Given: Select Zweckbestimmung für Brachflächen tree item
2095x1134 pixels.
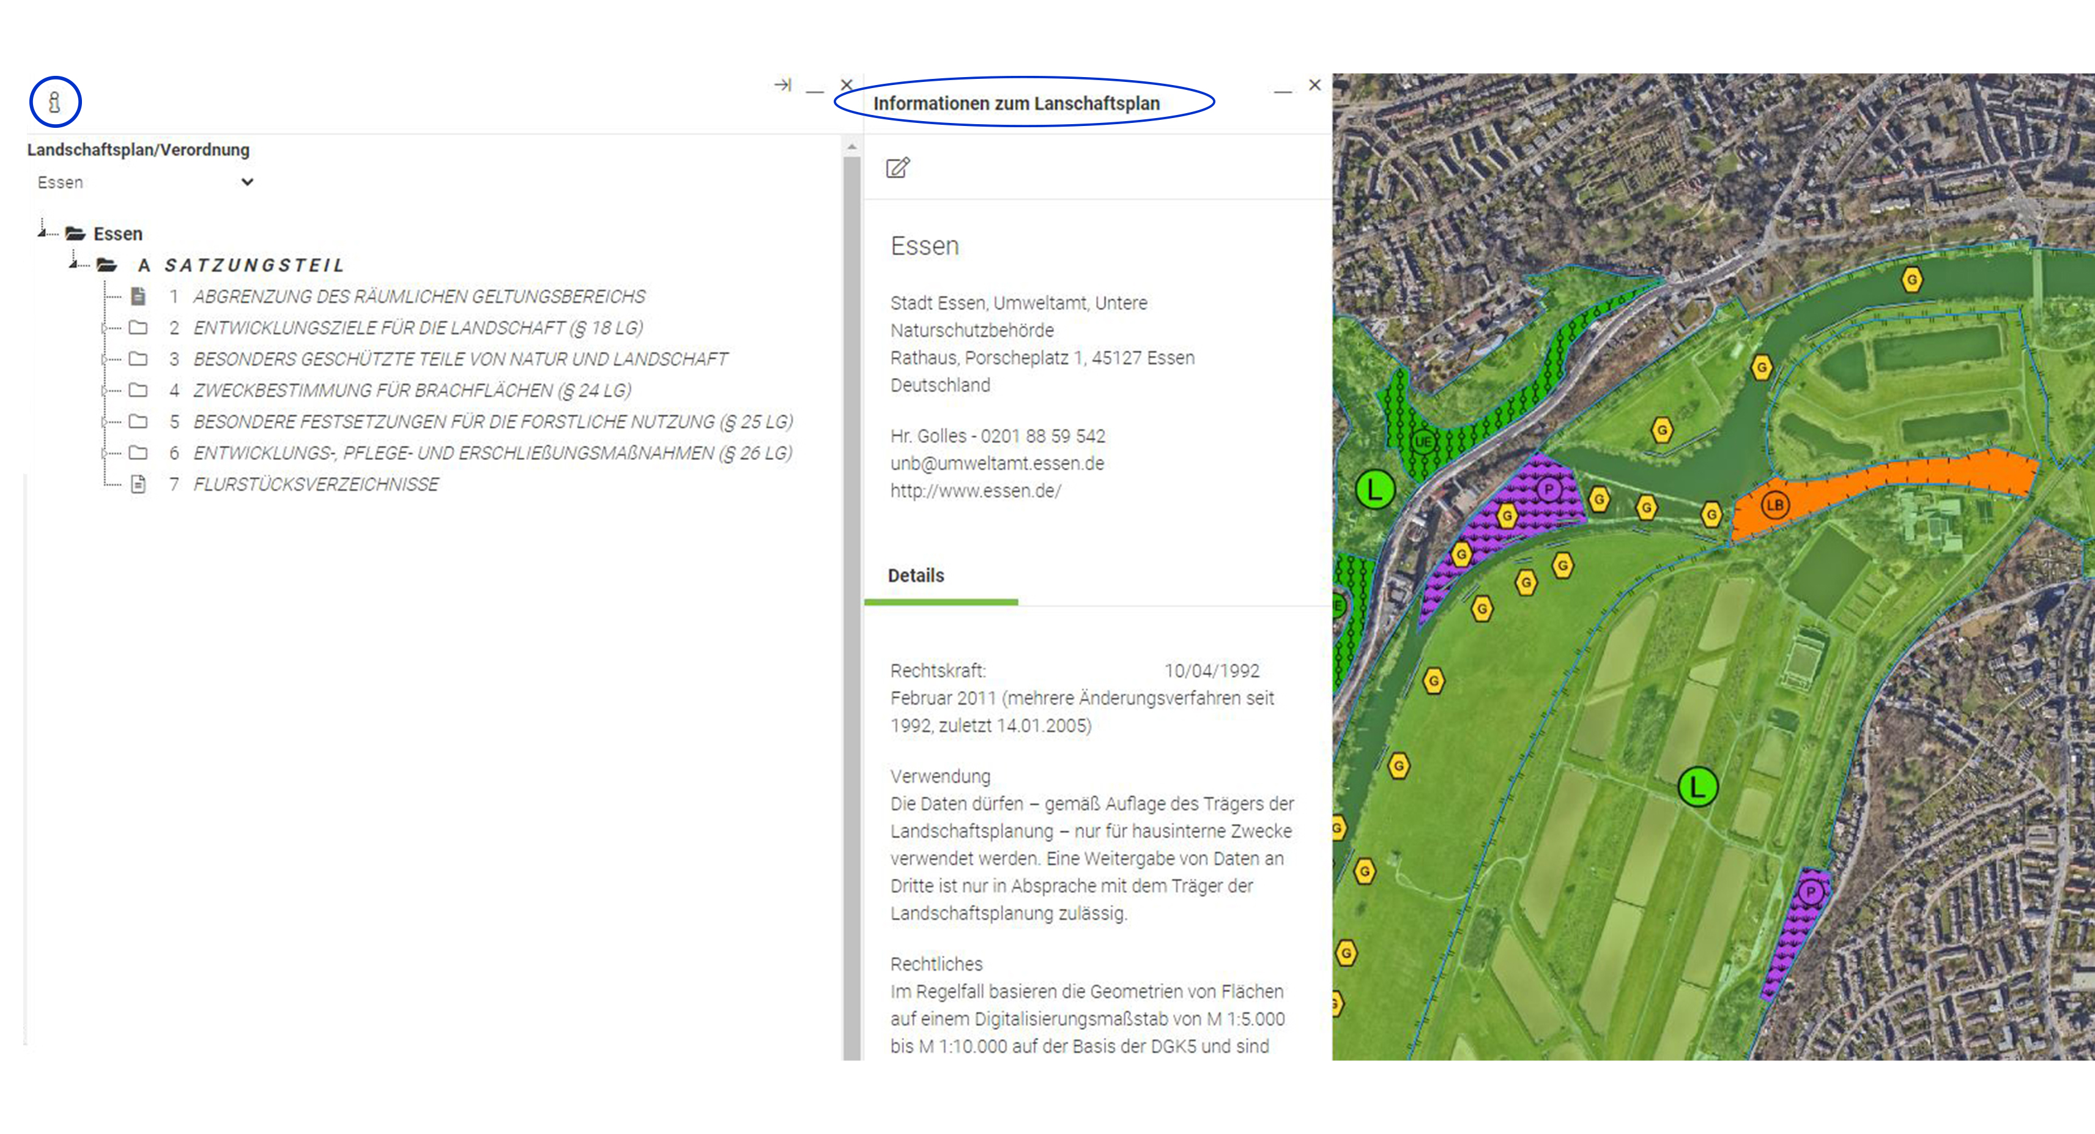Looking at the screenshot, I should pyautogui.click(x=412, y=390).
